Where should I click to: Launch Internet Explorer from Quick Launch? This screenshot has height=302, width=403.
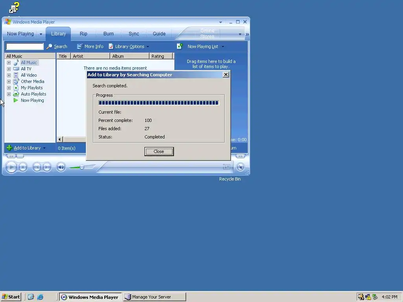(x=41, y=297)
